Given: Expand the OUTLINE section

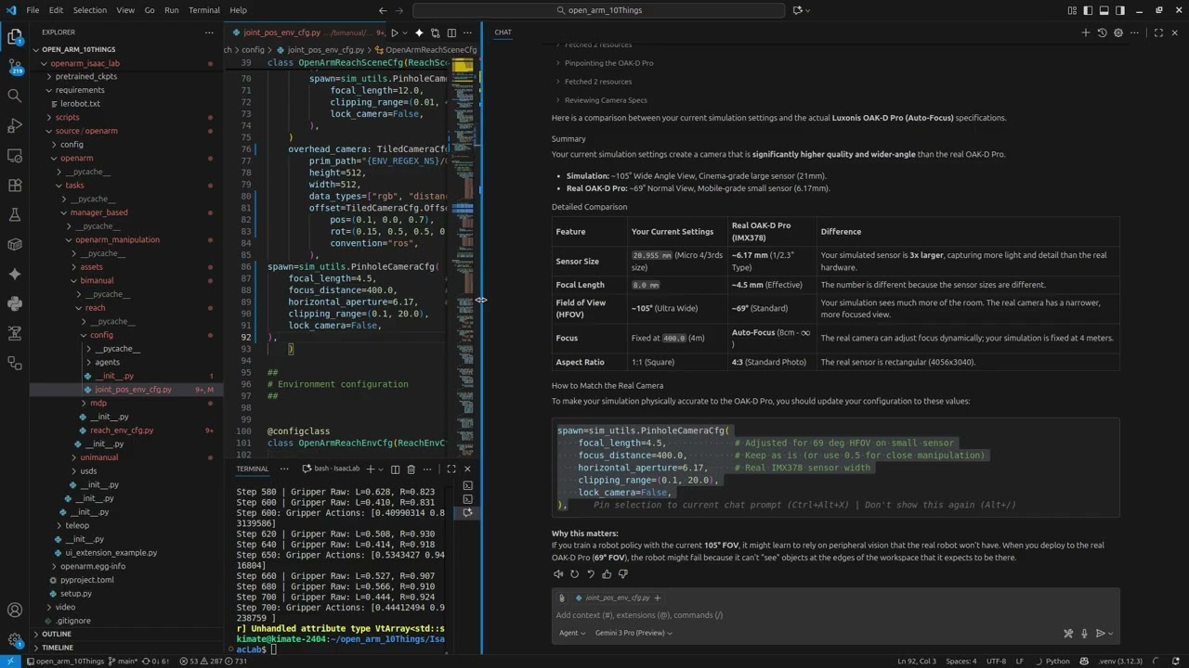Looking at the screenshot, I should [56, 634].
